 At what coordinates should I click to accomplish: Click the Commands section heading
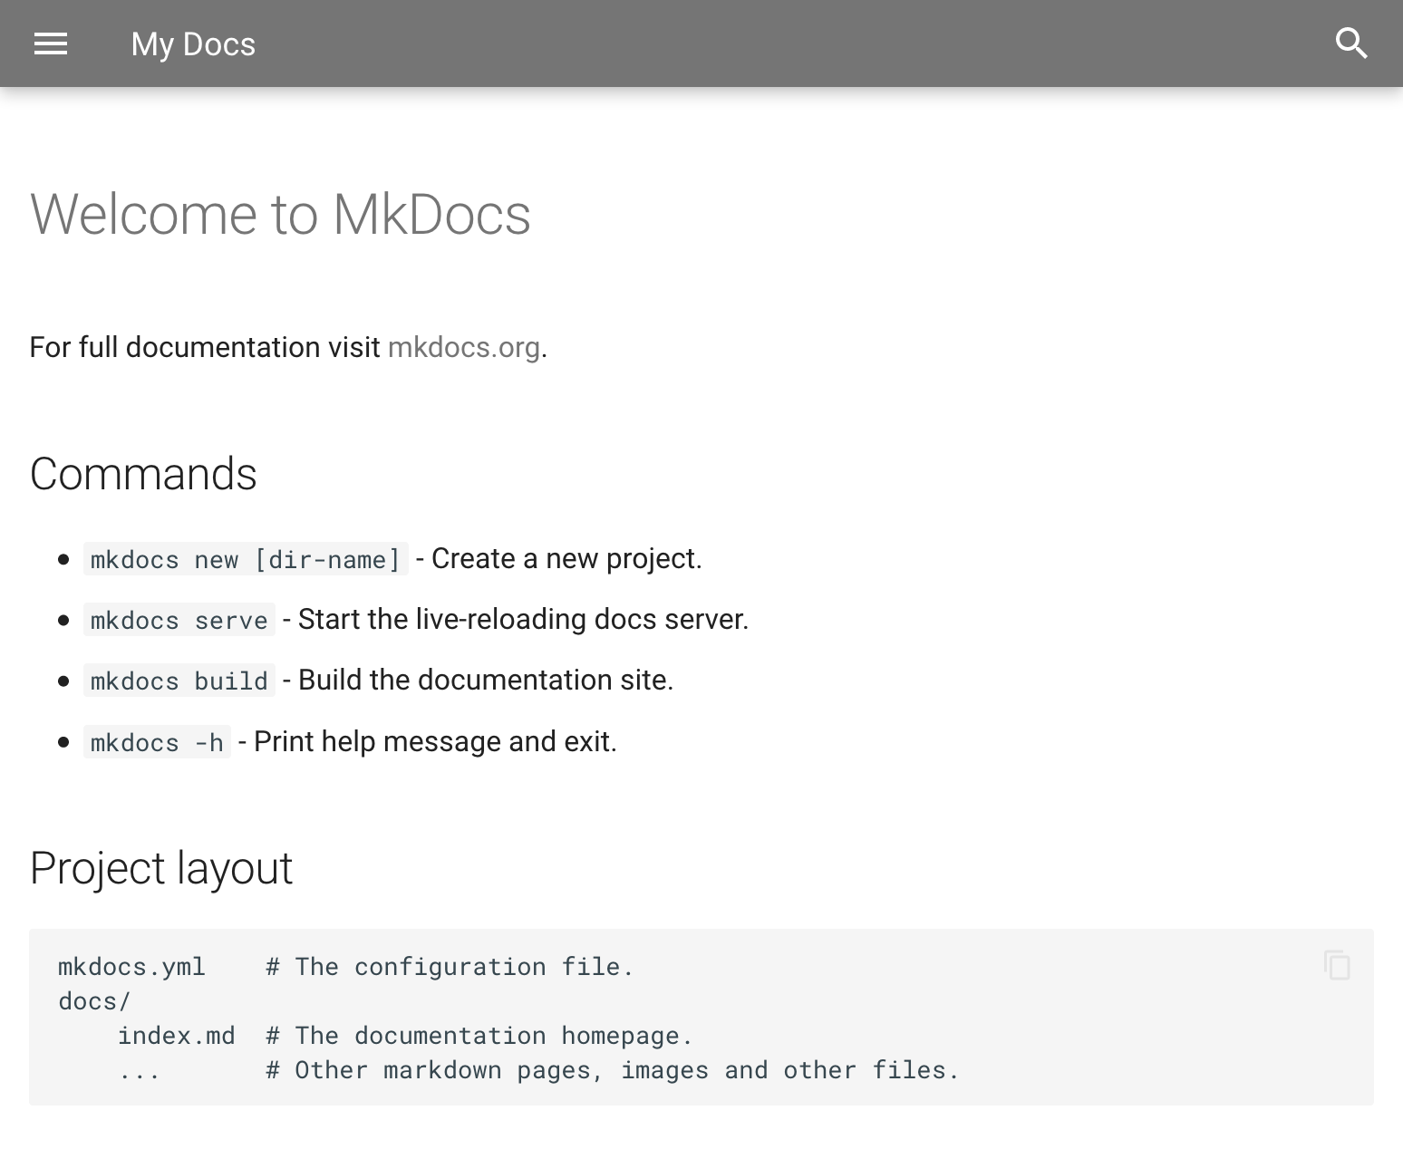pyautogui.click(x=143, y=474)
